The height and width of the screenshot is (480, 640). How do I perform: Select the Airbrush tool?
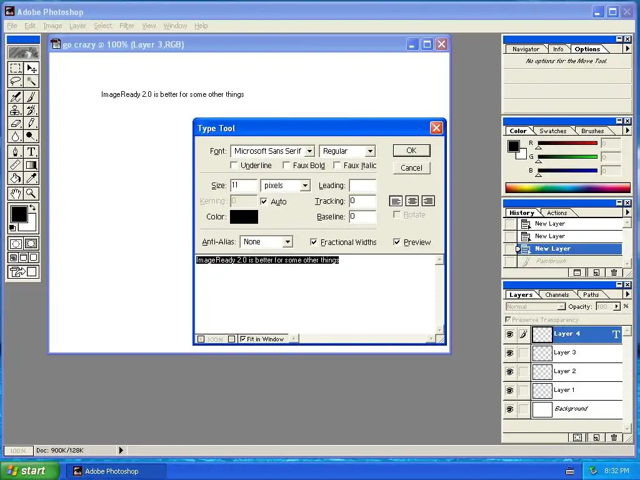point(16,97)
